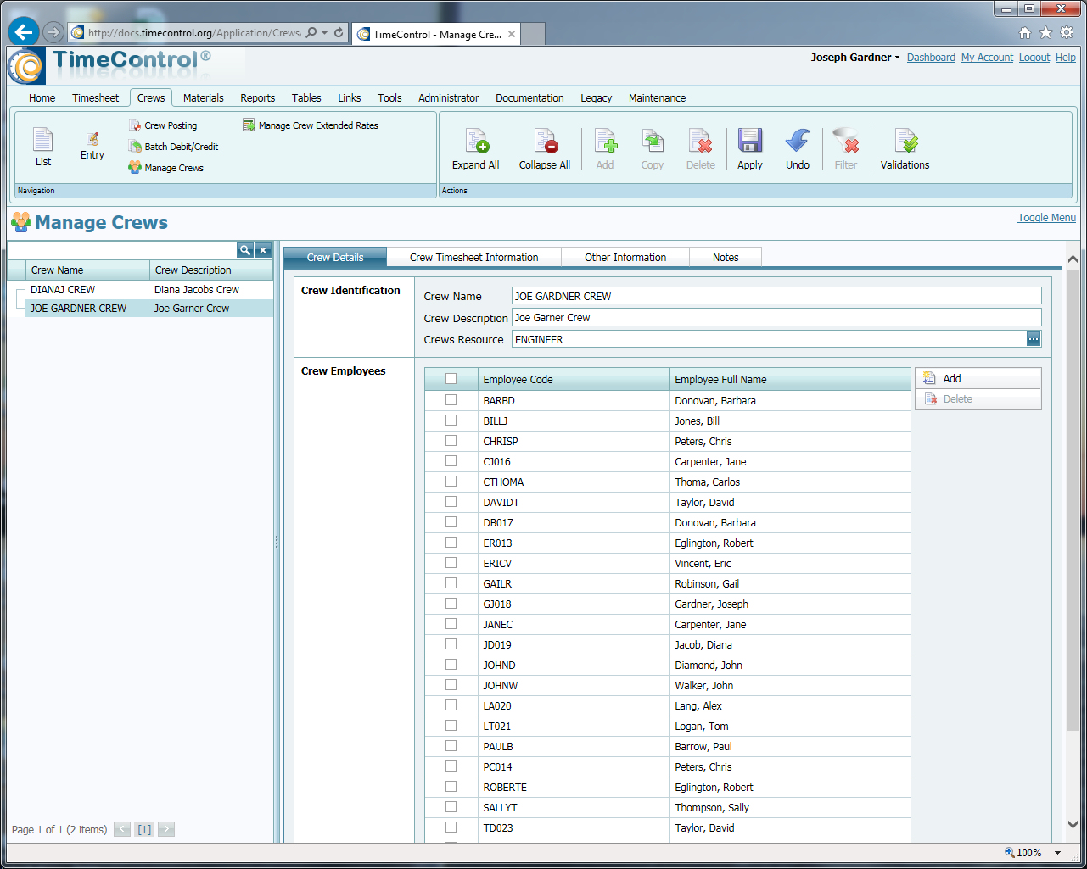
Task: Sort by Crew Description column header
Action: 211,270
